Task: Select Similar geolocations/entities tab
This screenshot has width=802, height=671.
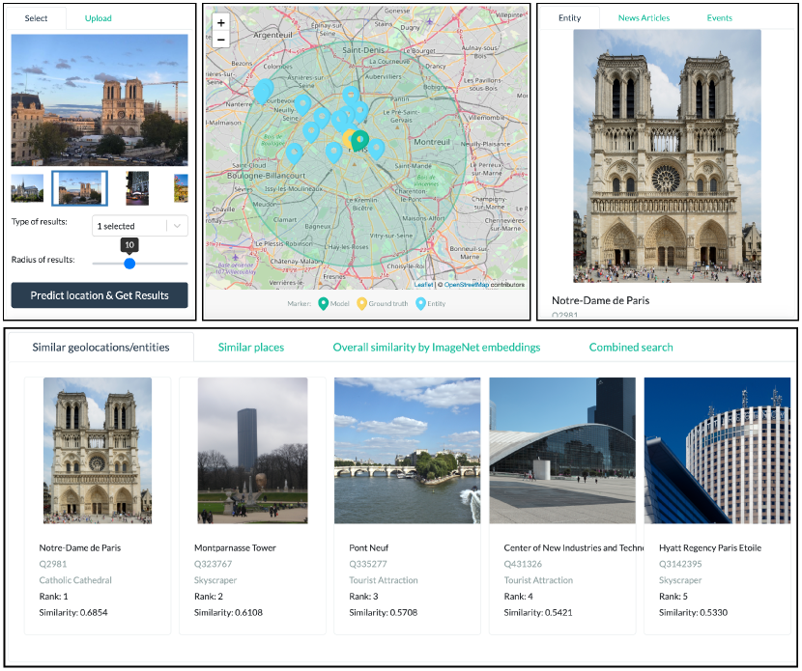Action: tap(100, 348)
